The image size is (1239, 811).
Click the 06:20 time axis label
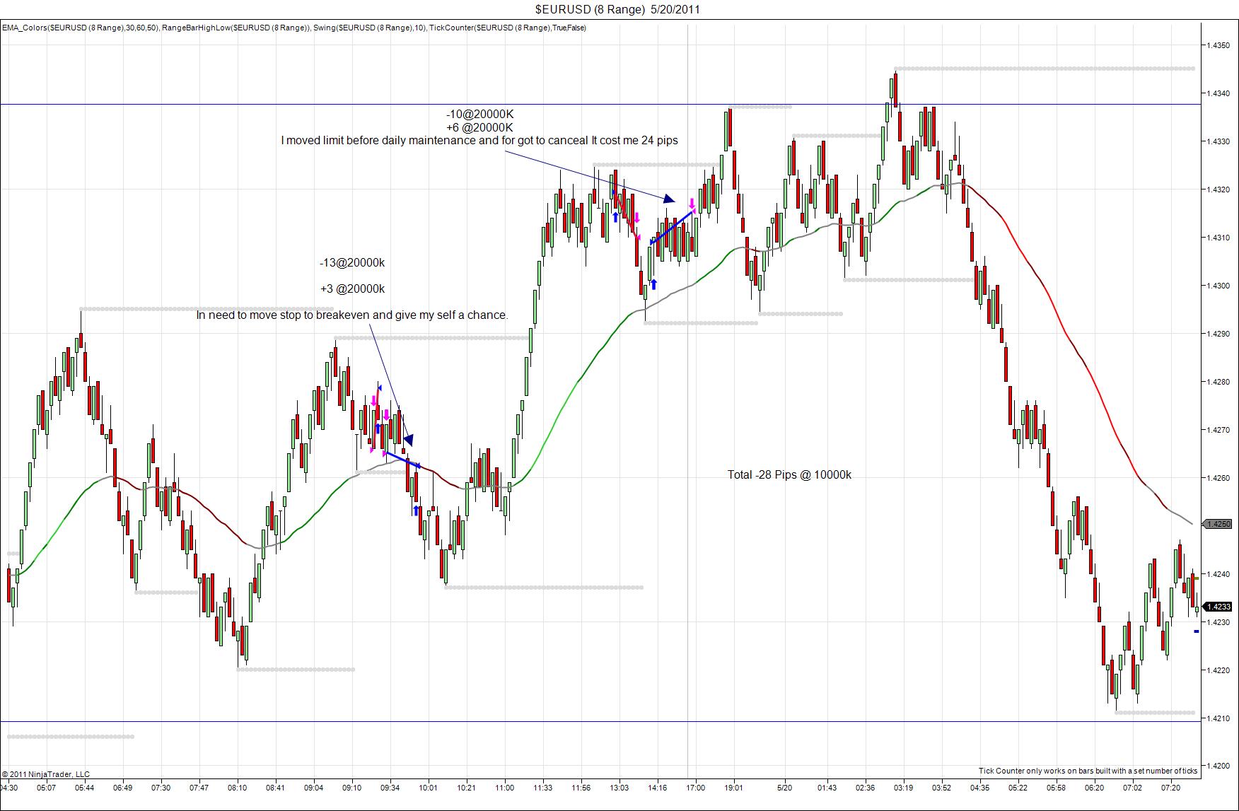[x=1094, y=787]
